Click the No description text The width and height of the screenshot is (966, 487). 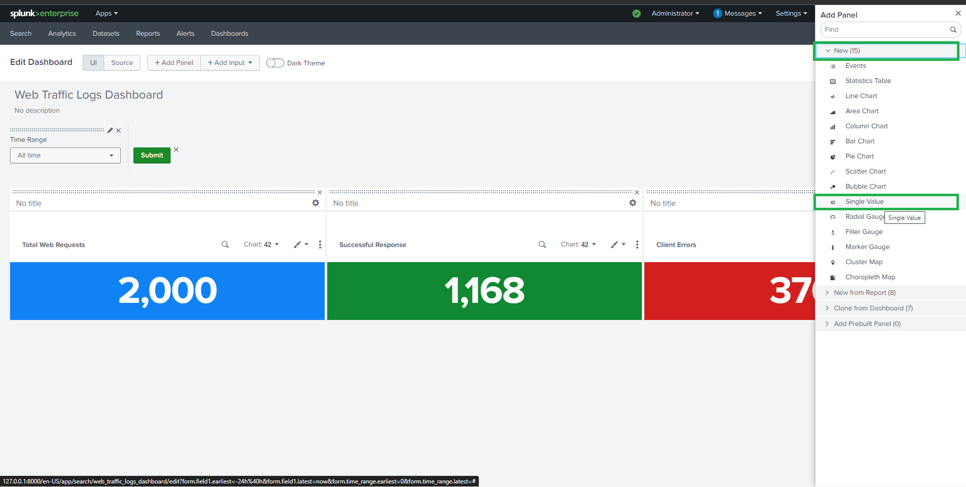click(x=37, y=111)
